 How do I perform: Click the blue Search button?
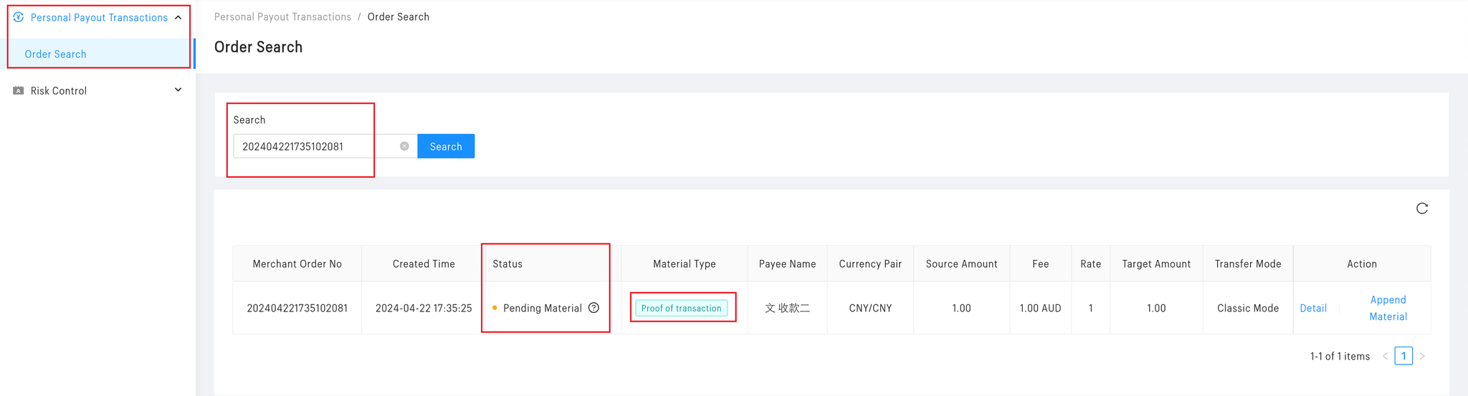coord(446,146)
